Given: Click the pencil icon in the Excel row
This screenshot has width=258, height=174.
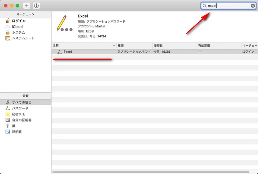Looking at the screenshot, I should pos(59,52).
